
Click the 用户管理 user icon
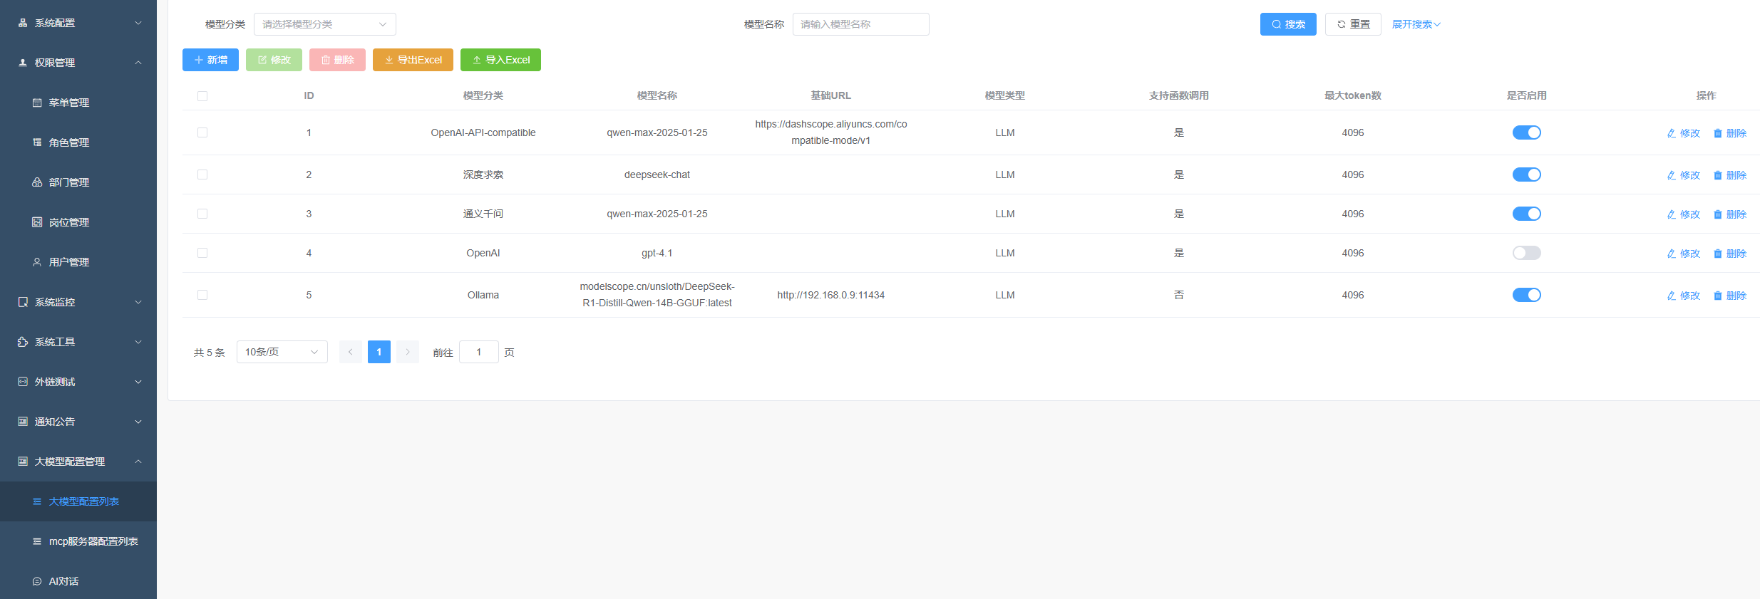pyautogui.click(x=37, y=262)
